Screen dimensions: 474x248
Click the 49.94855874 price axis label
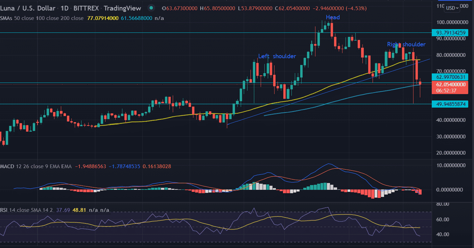[450, 104]
